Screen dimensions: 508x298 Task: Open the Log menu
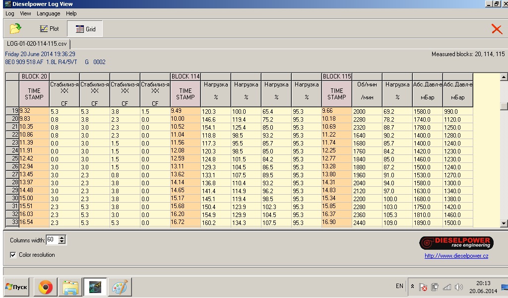10,13
